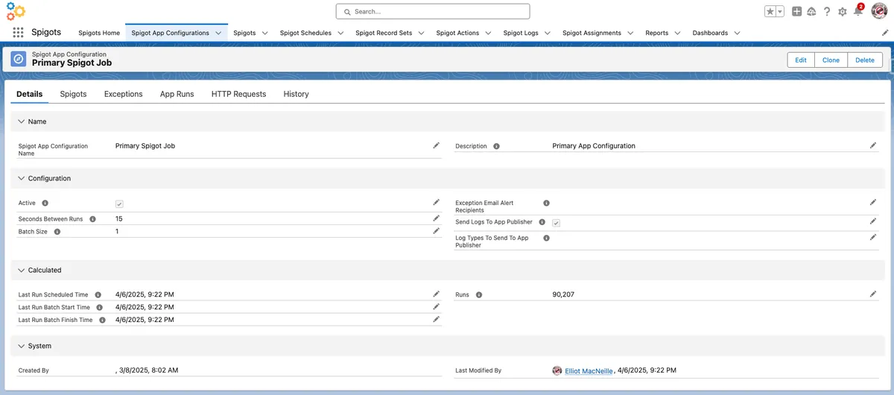Open Spigot Record Sets dropdown chevron
Image resolution: width=894 pixels, height=395 pixels.
click(421, 33)
